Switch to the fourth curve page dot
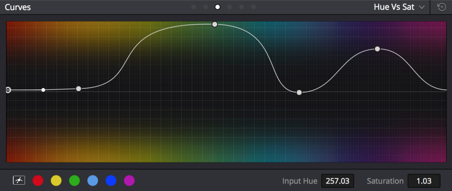This screenshot has height=191, width=452. 230,7
